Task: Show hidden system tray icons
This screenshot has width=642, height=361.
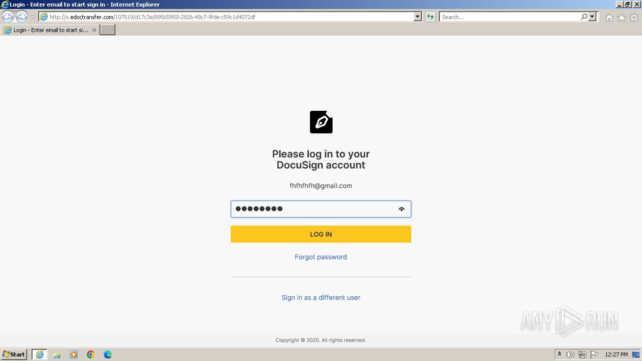Action: click(560, 354)
